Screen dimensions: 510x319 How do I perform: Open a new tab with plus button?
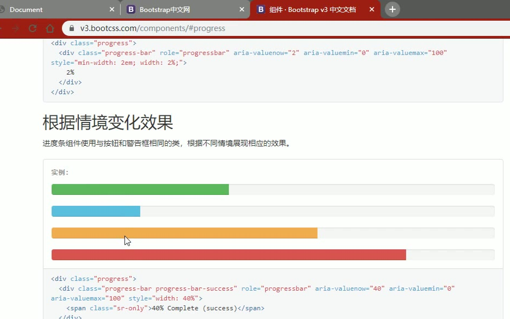pos(392,9)
